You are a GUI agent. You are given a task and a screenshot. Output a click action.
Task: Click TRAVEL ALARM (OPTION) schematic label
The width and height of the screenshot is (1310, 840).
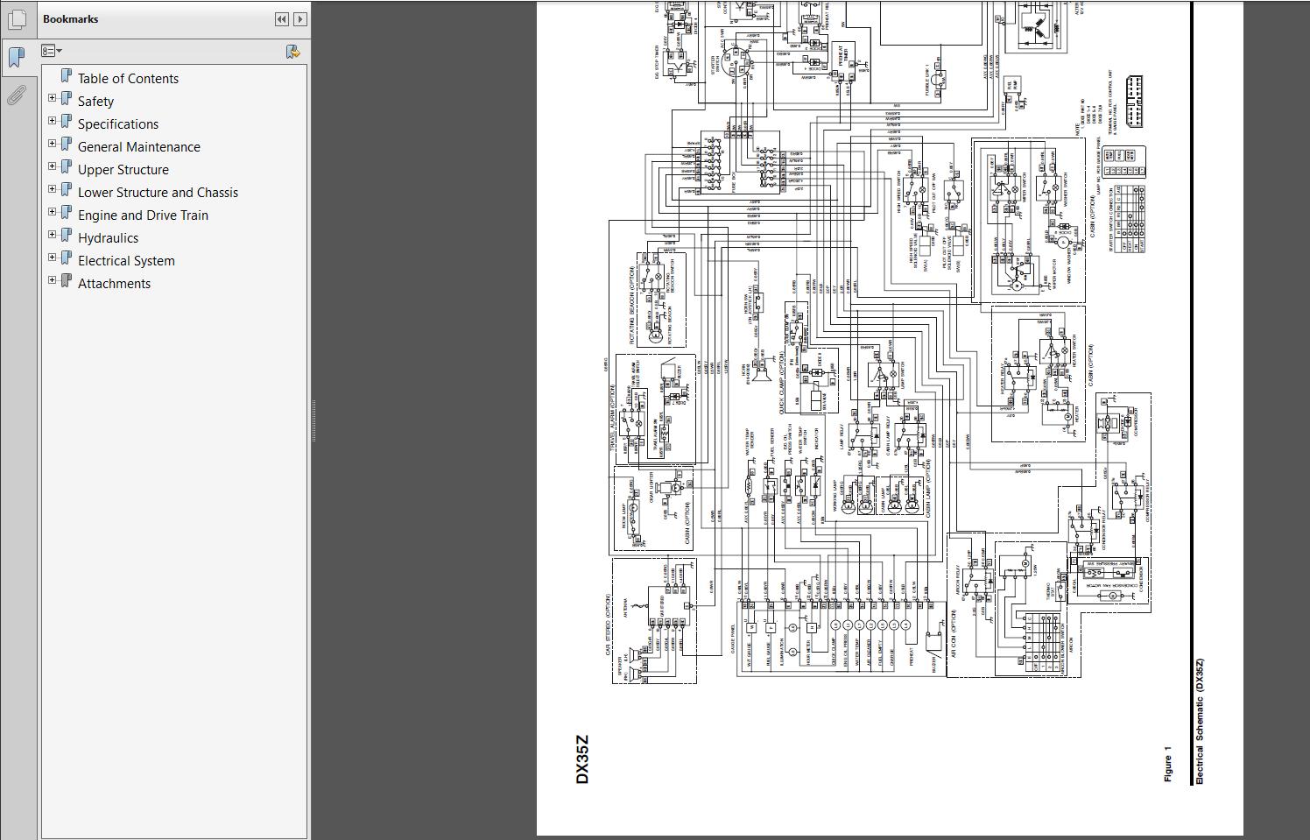click(x=614, y=418)
